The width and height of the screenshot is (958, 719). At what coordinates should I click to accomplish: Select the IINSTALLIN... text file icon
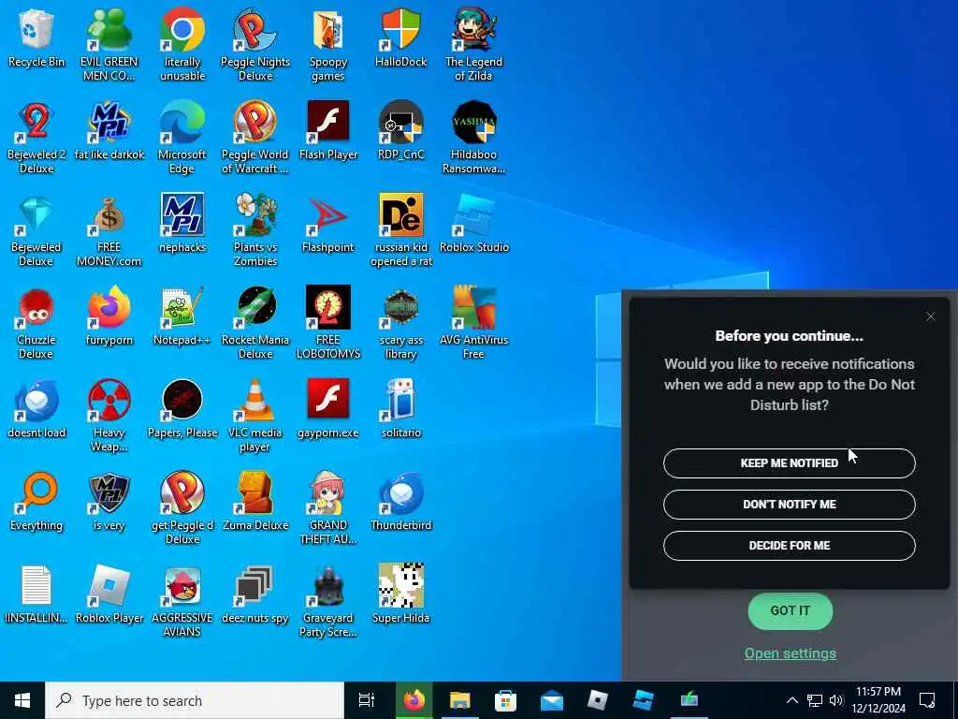pyautogui.click(x=36, y=585)
